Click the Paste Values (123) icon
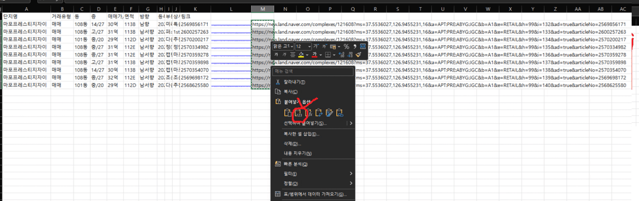This screenshot has height=201, width=639. tap(297, 113)
